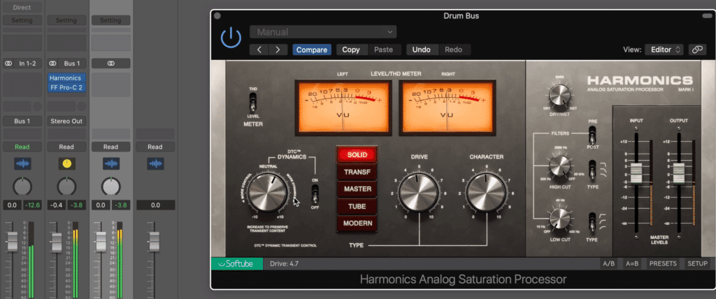Screen dimensions: 716x299
Task: Click the Dry/Wet knob
Action: coord(560,96)
